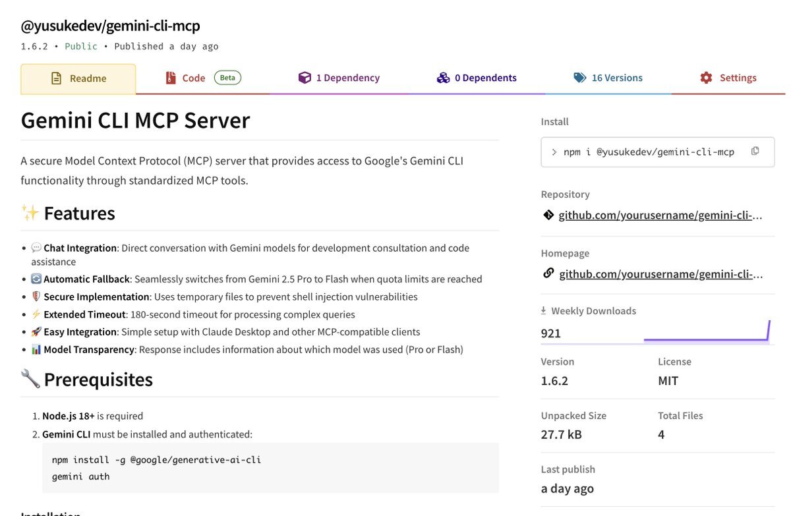Copy the npm install command
The height and width of the screenshot is (516, 791).
(x=755, y=151)
